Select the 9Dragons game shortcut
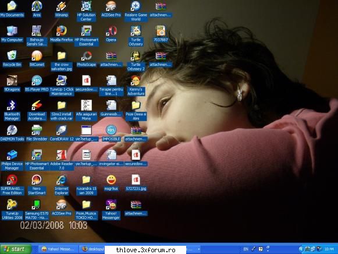This screenshot has width=338, height=254. click(x=12, y=83)
